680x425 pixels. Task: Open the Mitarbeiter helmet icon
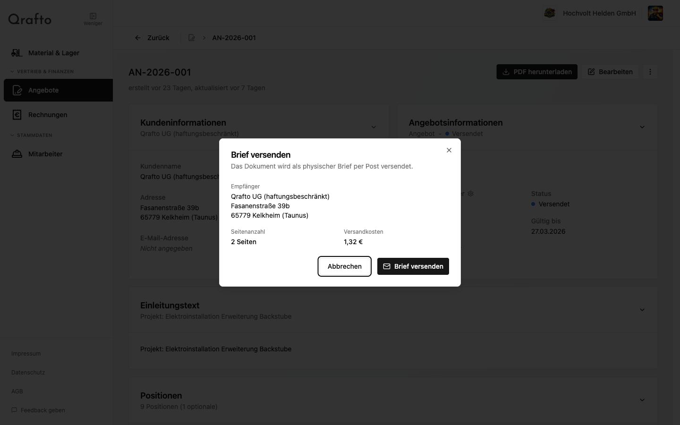click(x=17, y=154)
